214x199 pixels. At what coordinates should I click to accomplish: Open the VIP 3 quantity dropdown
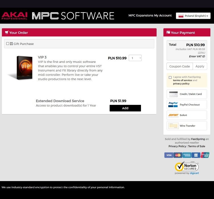[x=135, y=58]
